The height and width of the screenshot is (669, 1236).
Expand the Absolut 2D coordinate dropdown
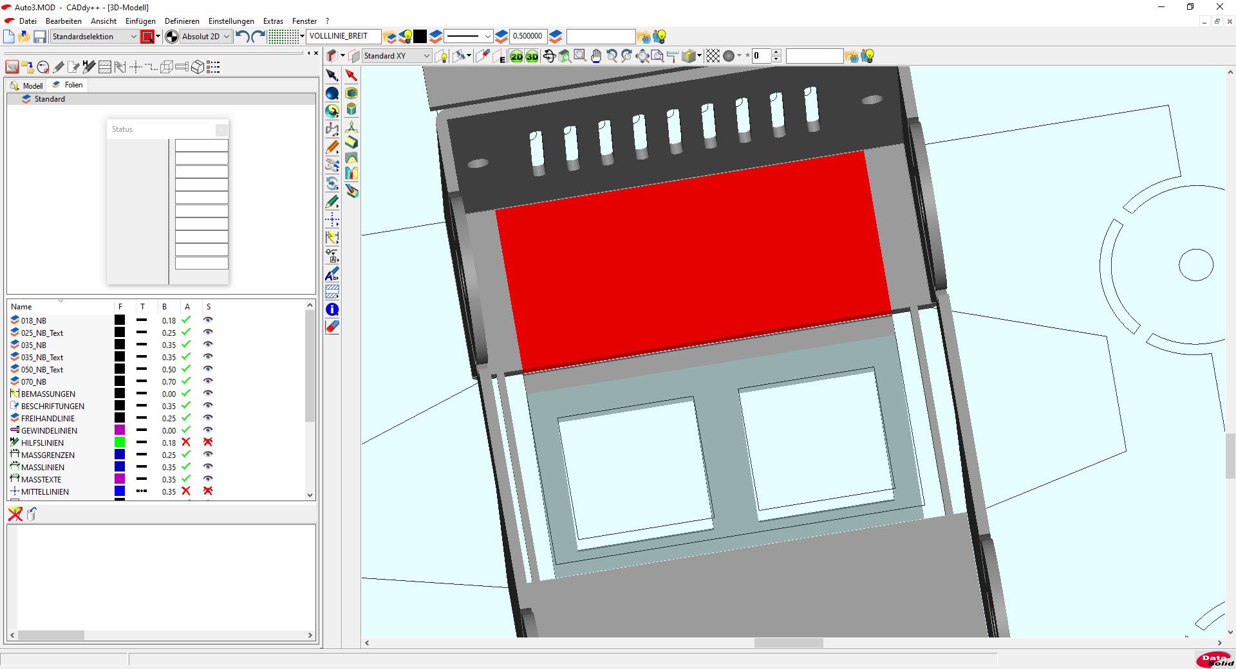pyautogui.click(x=205, y=37)
